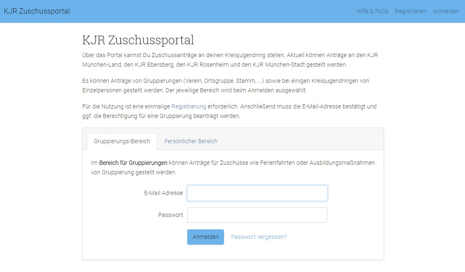465x272 pixels.
Task: Click the Passwort field label
Action: coord(170,215)
